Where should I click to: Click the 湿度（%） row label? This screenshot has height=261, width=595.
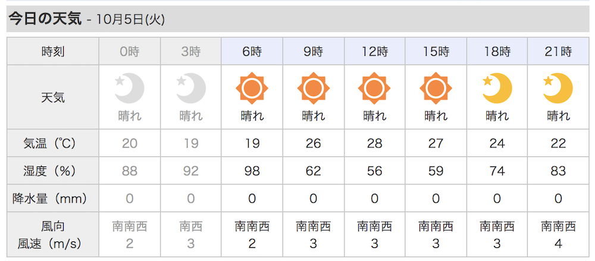pos(53,171)
